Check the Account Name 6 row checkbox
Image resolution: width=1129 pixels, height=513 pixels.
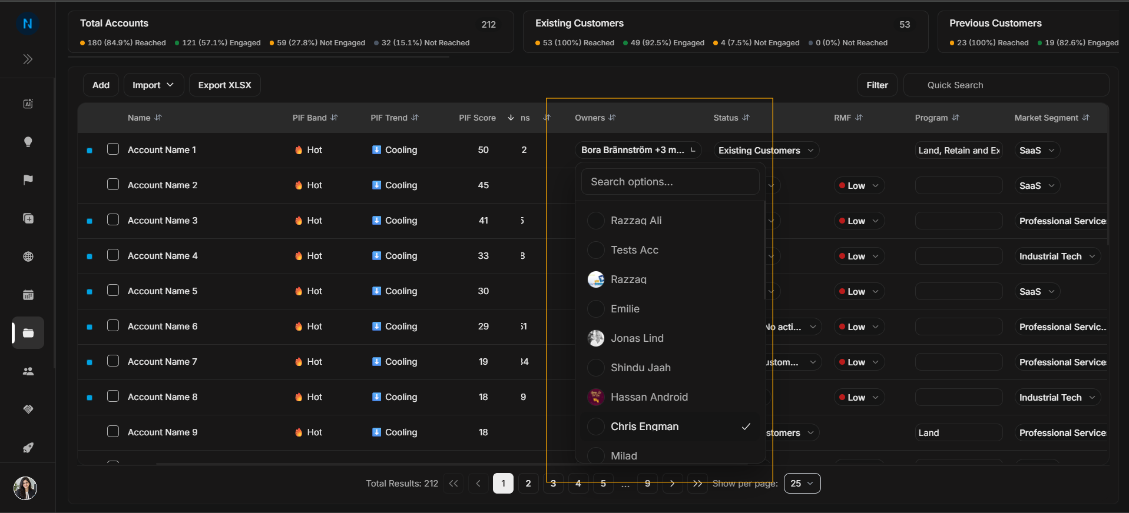coord(113,326)
